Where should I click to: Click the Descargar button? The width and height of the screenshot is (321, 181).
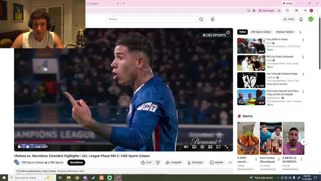(195, 162)
